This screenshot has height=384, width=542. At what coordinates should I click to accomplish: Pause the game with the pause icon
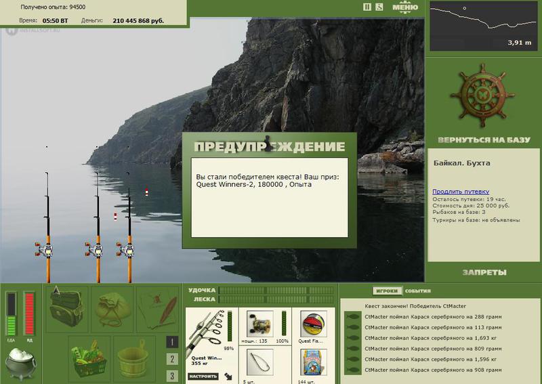click(x=367, y=7)
